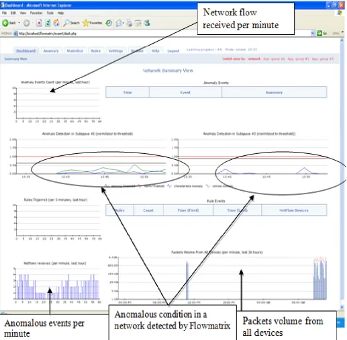Open the Update tab
This screenshot has width=347, height=340.
tap(137, 51)
